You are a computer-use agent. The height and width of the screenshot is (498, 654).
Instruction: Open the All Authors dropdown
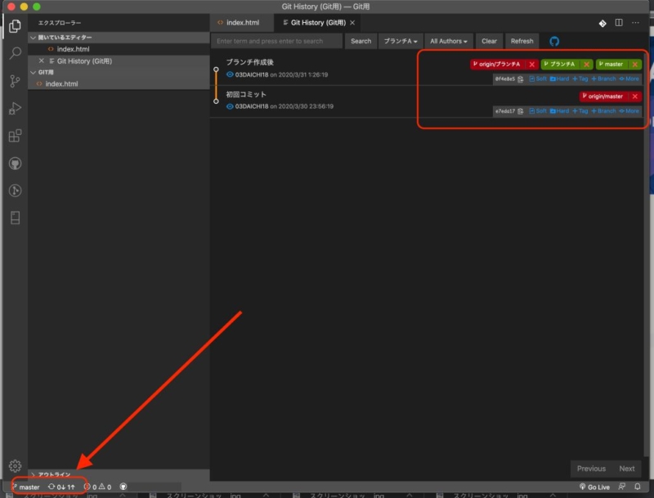tap(448, 41)
